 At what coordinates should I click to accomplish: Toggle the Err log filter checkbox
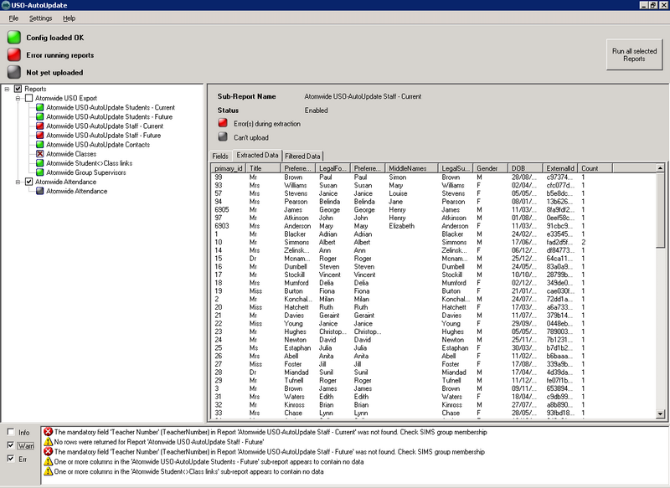click(x=11, y=459)
